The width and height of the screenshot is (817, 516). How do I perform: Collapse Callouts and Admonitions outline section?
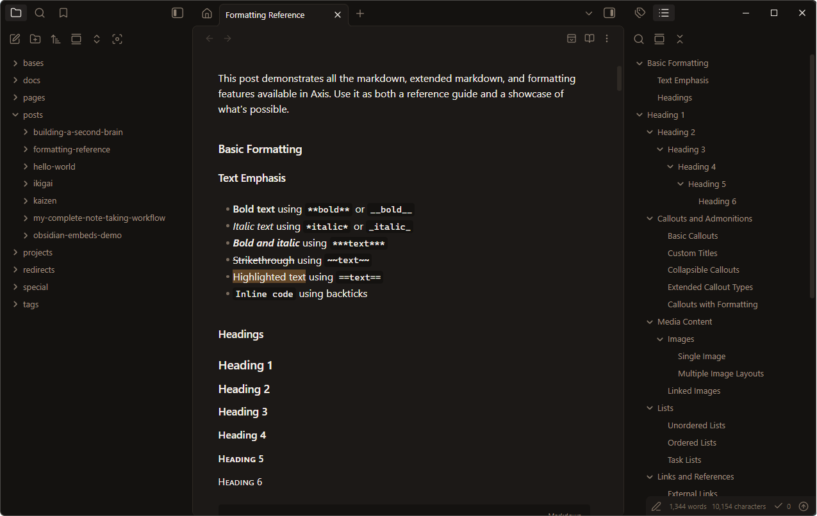tap(650, 219)
